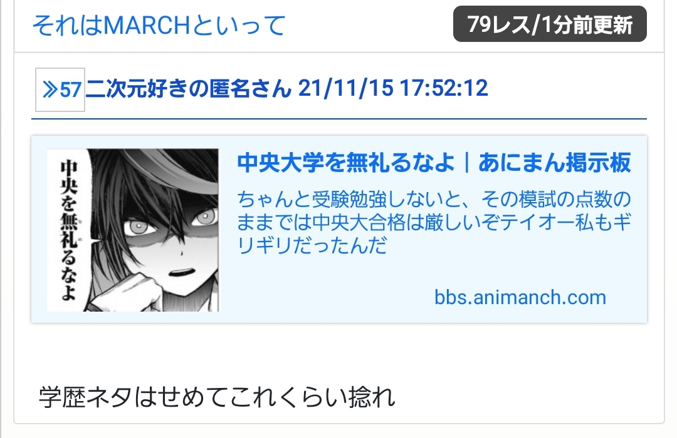Click the 1分前更新 update time label
The width and height of the screenshot is (677, 438).
click(x=587, y=24)
